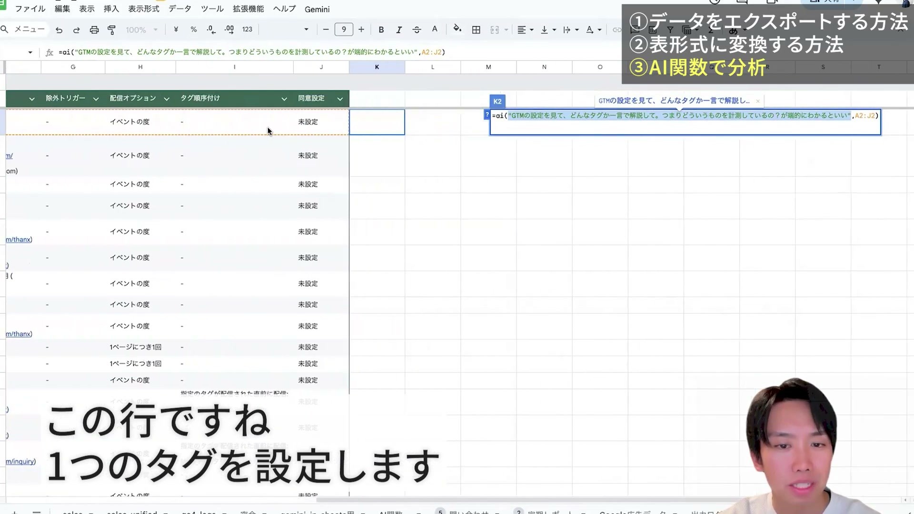Open the print dialog icon
Screen dimensions: 914x514
[x=94, y=30]
